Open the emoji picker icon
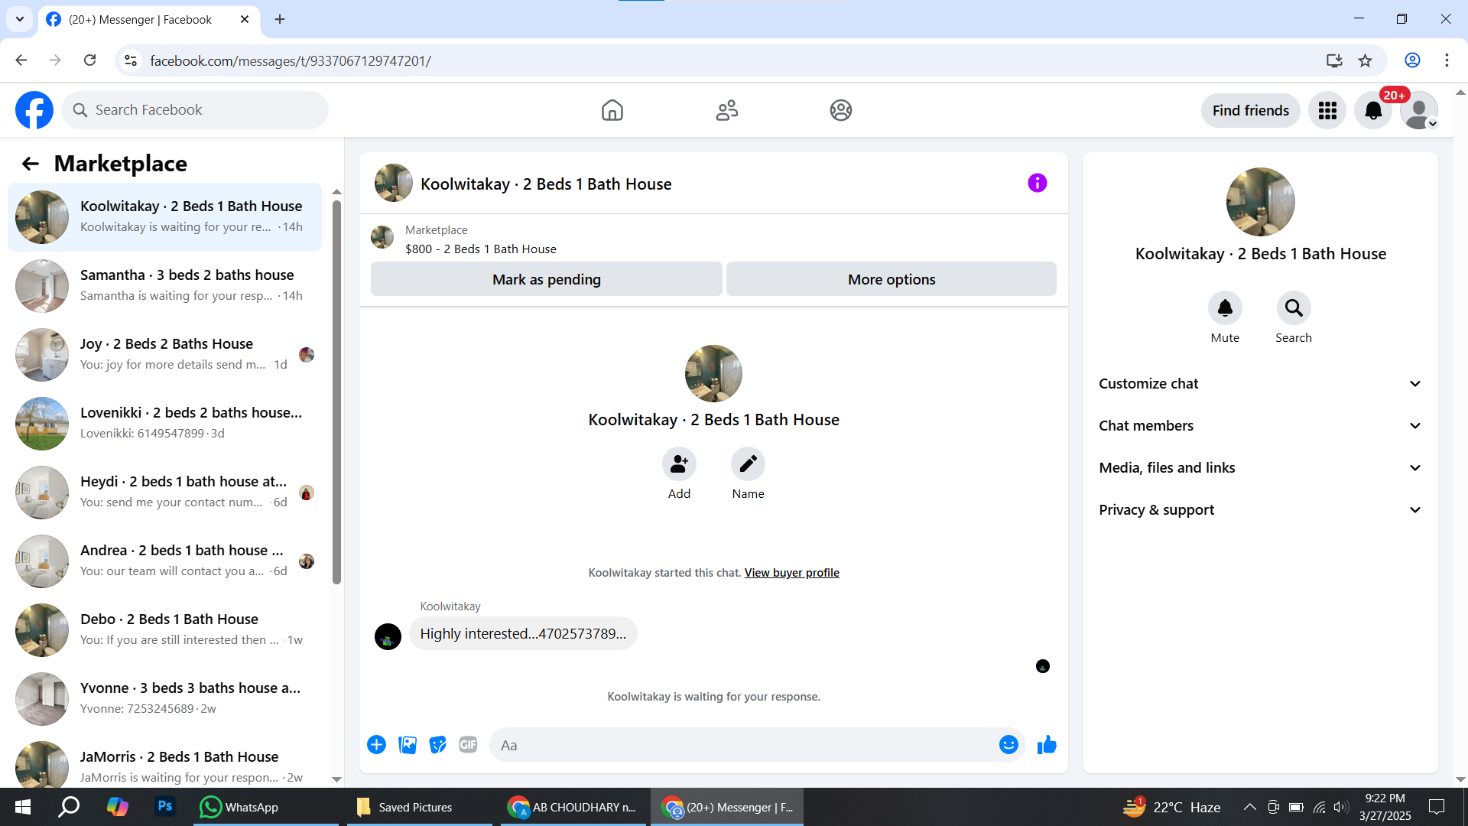This screenshot has width=1468, height=826. point(1008,745)
